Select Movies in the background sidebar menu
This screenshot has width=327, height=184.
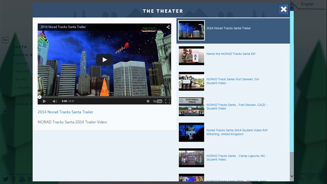23,71
